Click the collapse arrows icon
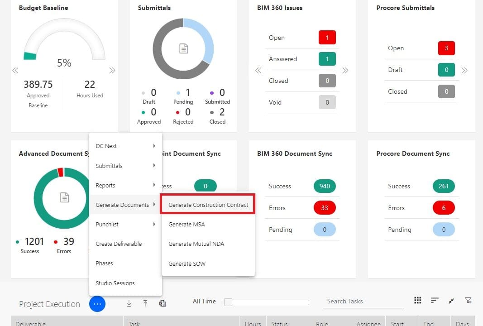 pyautogui.click(x=451, y=301)
